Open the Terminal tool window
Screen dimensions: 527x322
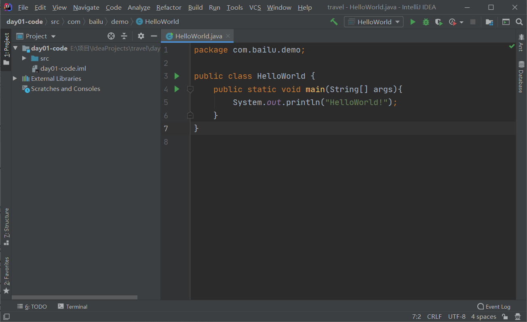point(72,307)
